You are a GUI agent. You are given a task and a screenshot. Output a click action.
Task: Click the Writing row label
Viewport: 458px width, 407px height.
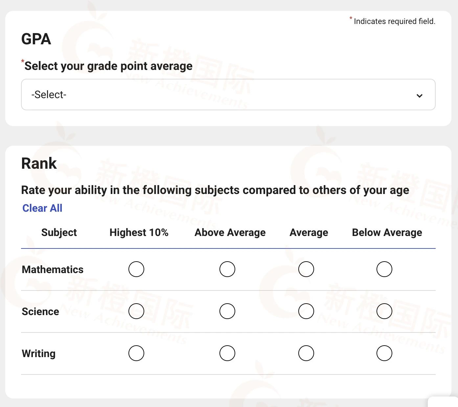point(39,353)
